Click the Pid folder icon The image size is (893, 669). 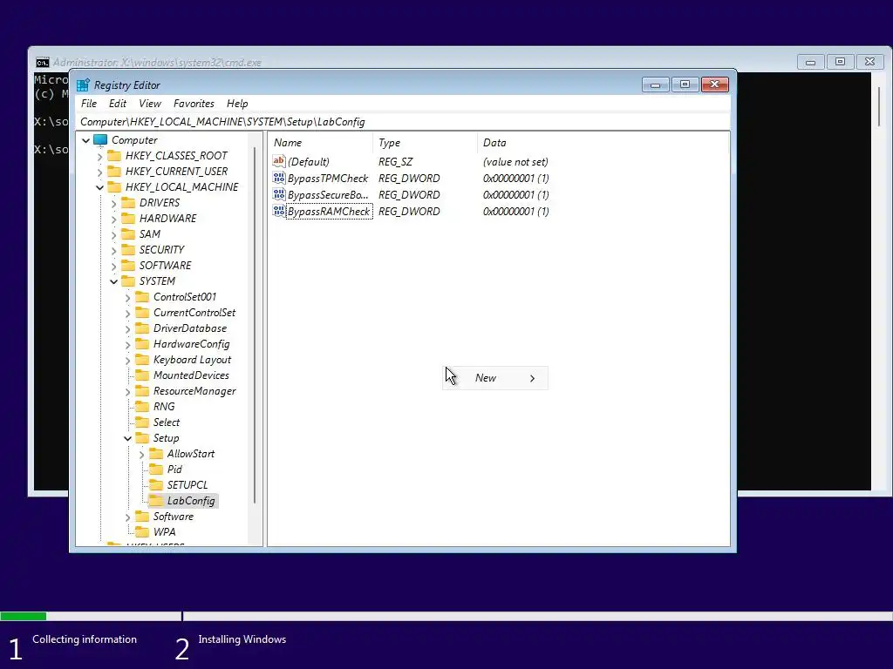[156, 470]
